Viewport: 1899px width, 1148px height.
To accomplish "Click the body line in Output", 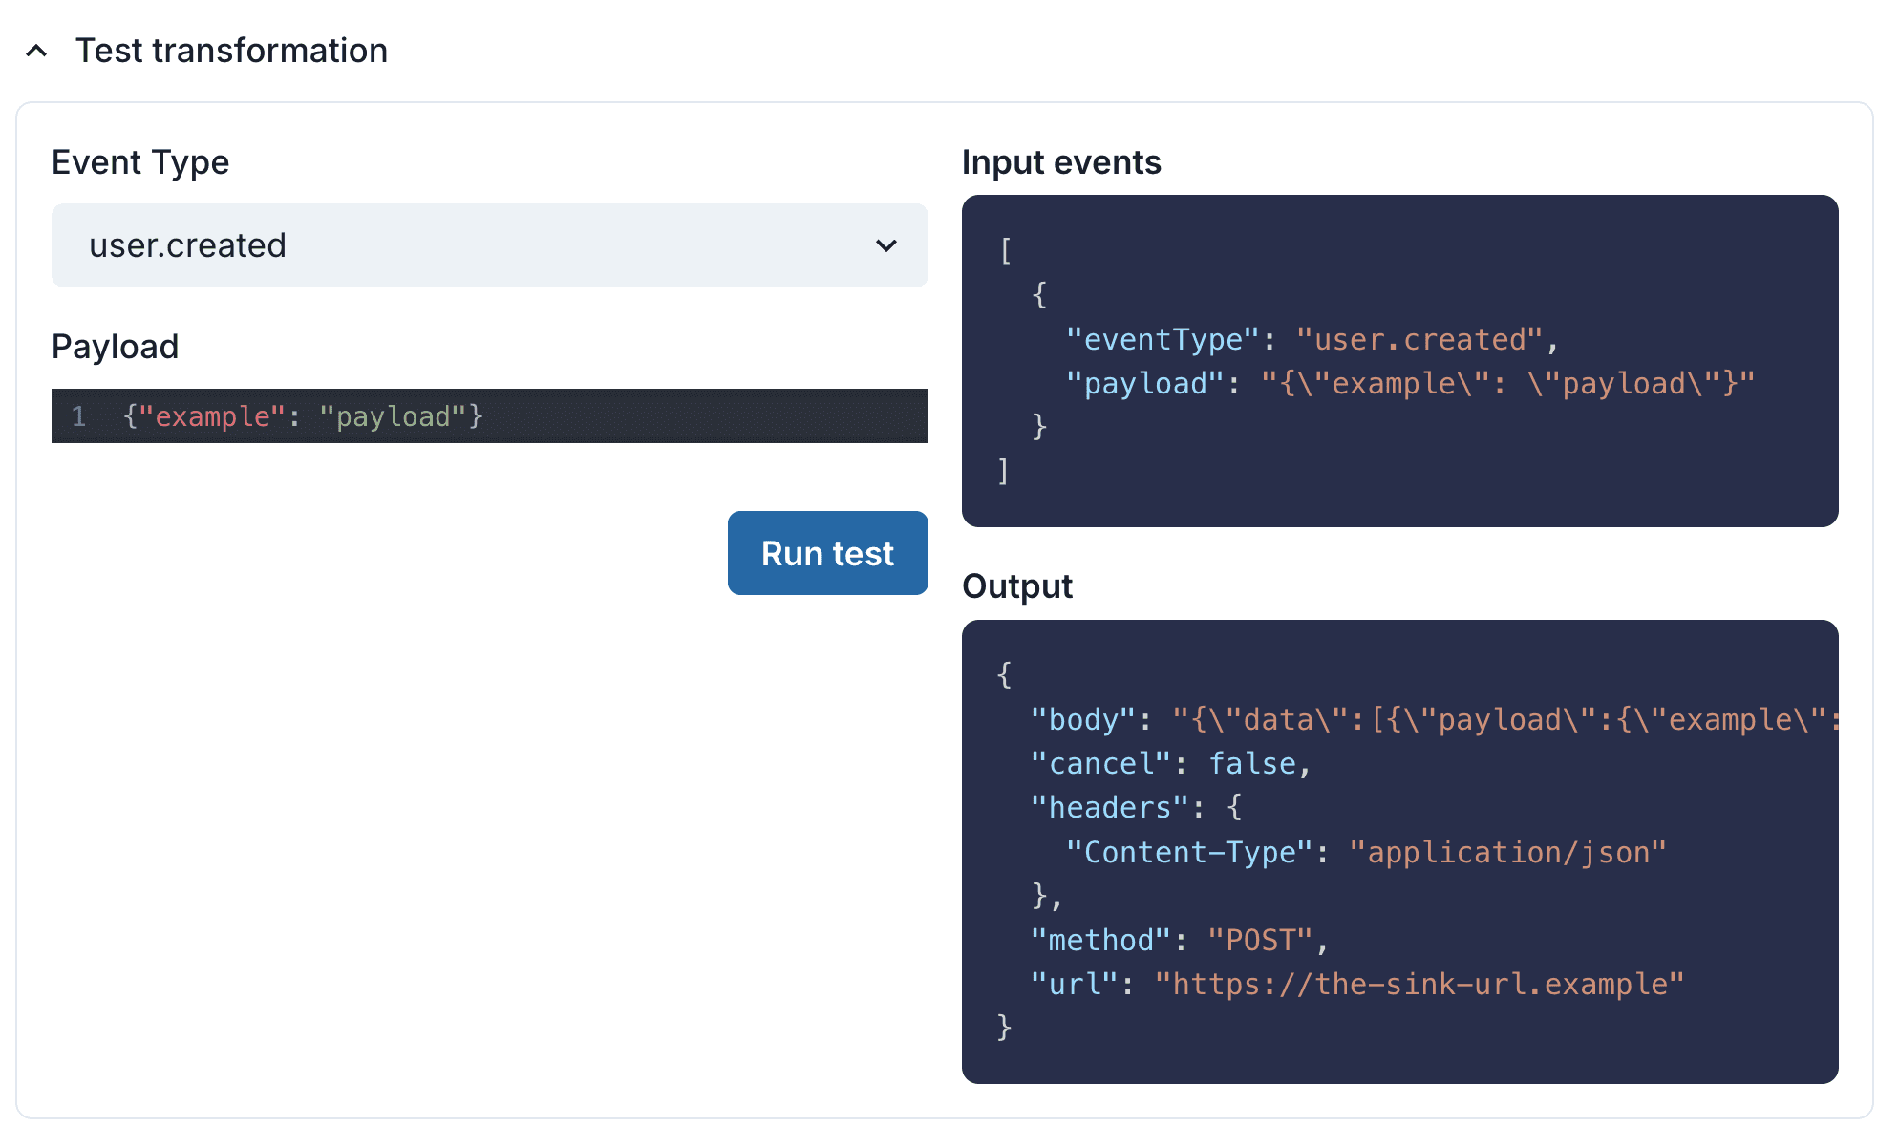I will coord(1433,719).
